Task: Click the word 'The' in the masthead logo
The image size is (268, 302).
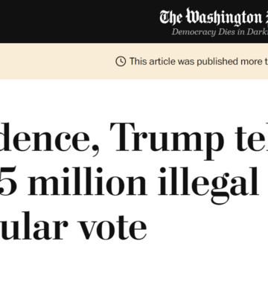Action: click(171, 17)
